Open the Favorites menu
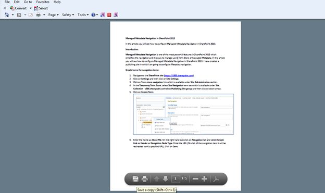Screen dimensions: 325x193 43,2
